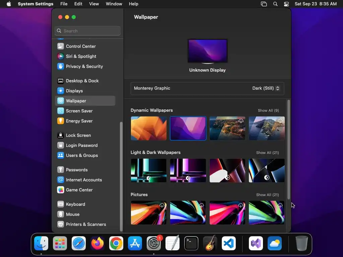Click the sidebar Search field

(87, 31)
